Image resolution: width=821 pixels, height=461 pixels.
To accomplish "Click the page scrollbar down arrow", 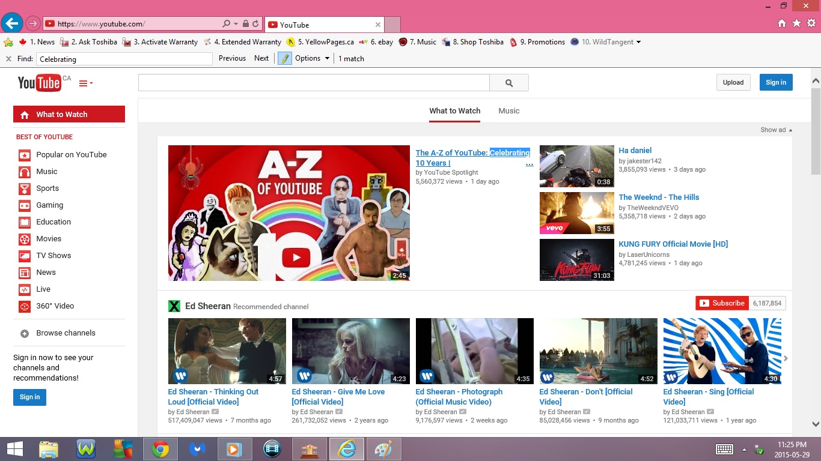I will [x=816, y=423].
